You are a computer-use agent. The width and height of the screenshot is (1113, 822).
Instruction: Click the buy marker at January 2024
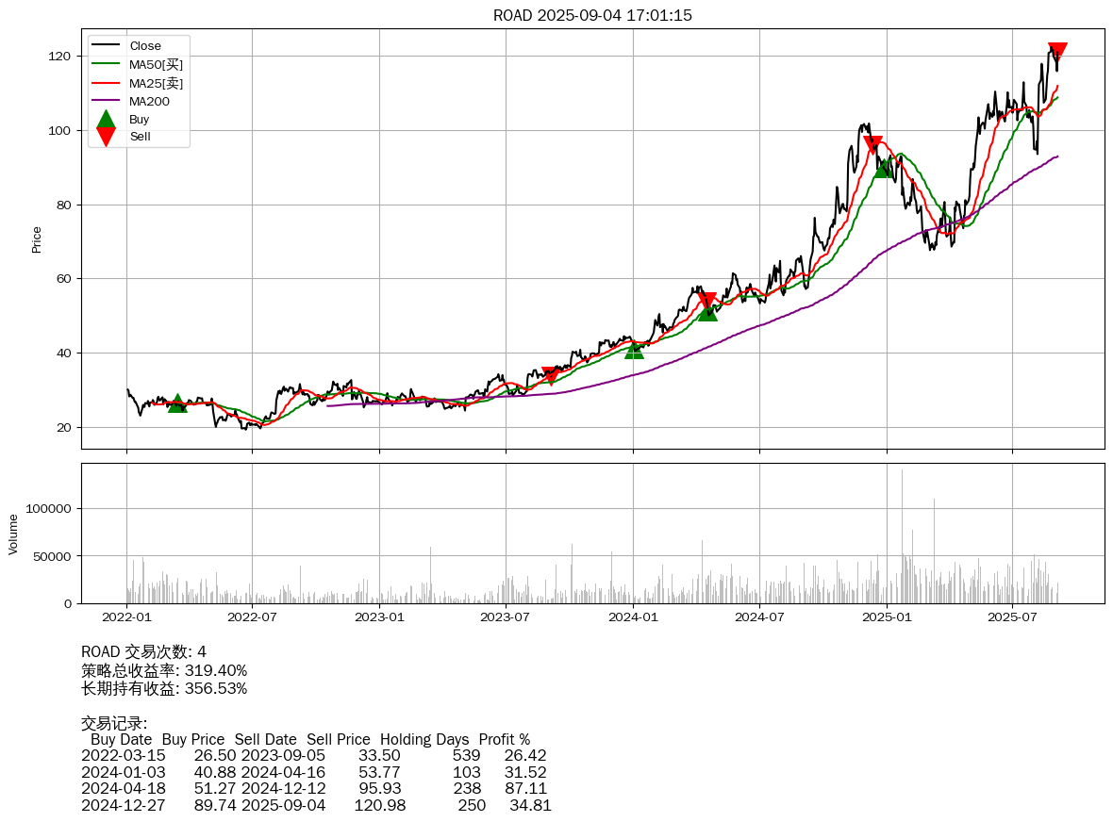tap(634, 350)
